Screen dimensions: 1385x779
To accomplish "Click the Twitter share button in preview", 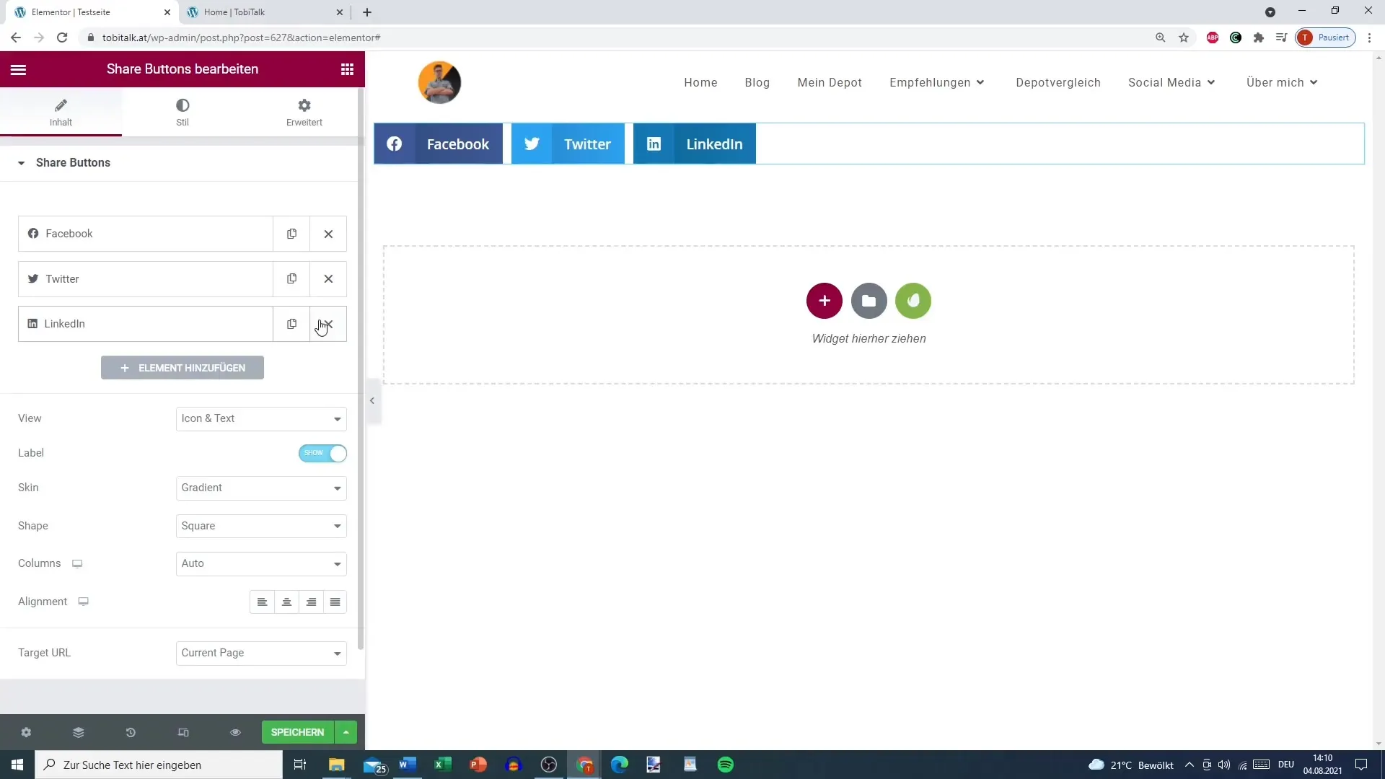I will pyautogui.click(x=568, y=144).
